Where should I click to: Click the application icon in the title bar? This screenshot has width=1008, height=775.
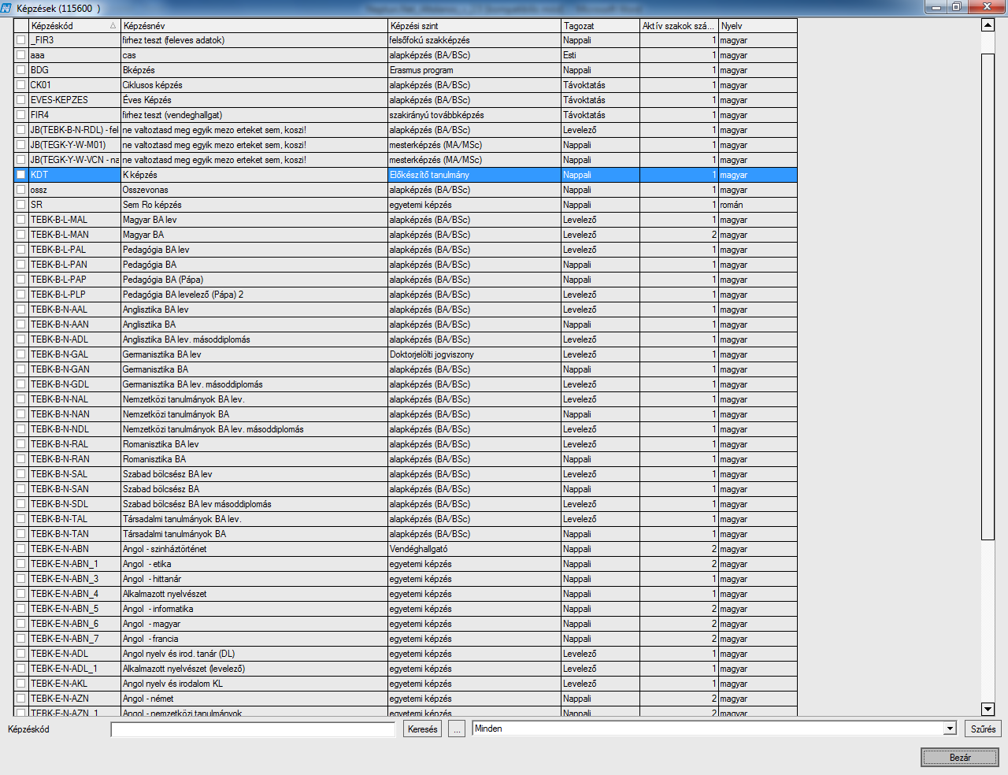(7, 8)
